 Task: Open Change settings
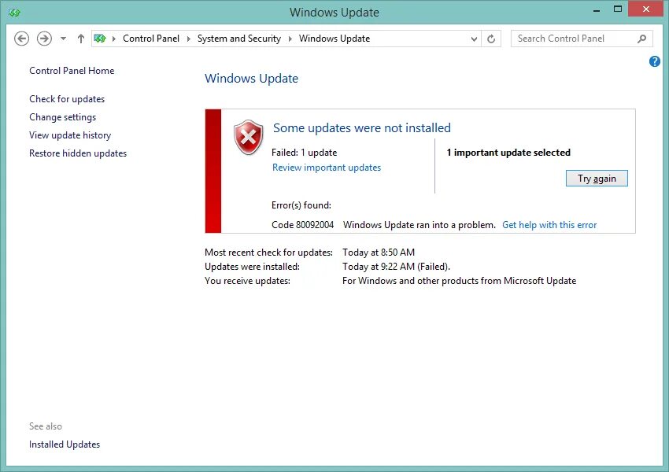(63, 117)
